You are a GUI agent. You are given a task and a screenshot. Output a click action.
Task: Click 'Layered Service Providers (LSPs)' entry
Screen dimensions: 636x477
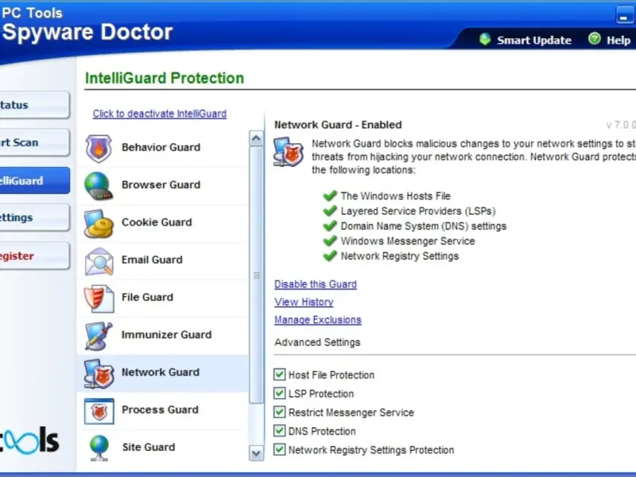click(x=418, y=211)
